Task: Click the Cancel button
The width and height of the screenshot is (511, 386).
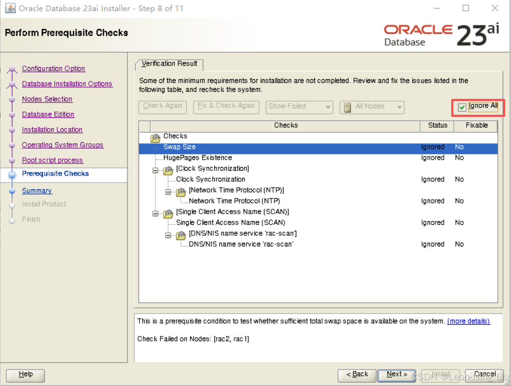Action: (x=484, y=375)
